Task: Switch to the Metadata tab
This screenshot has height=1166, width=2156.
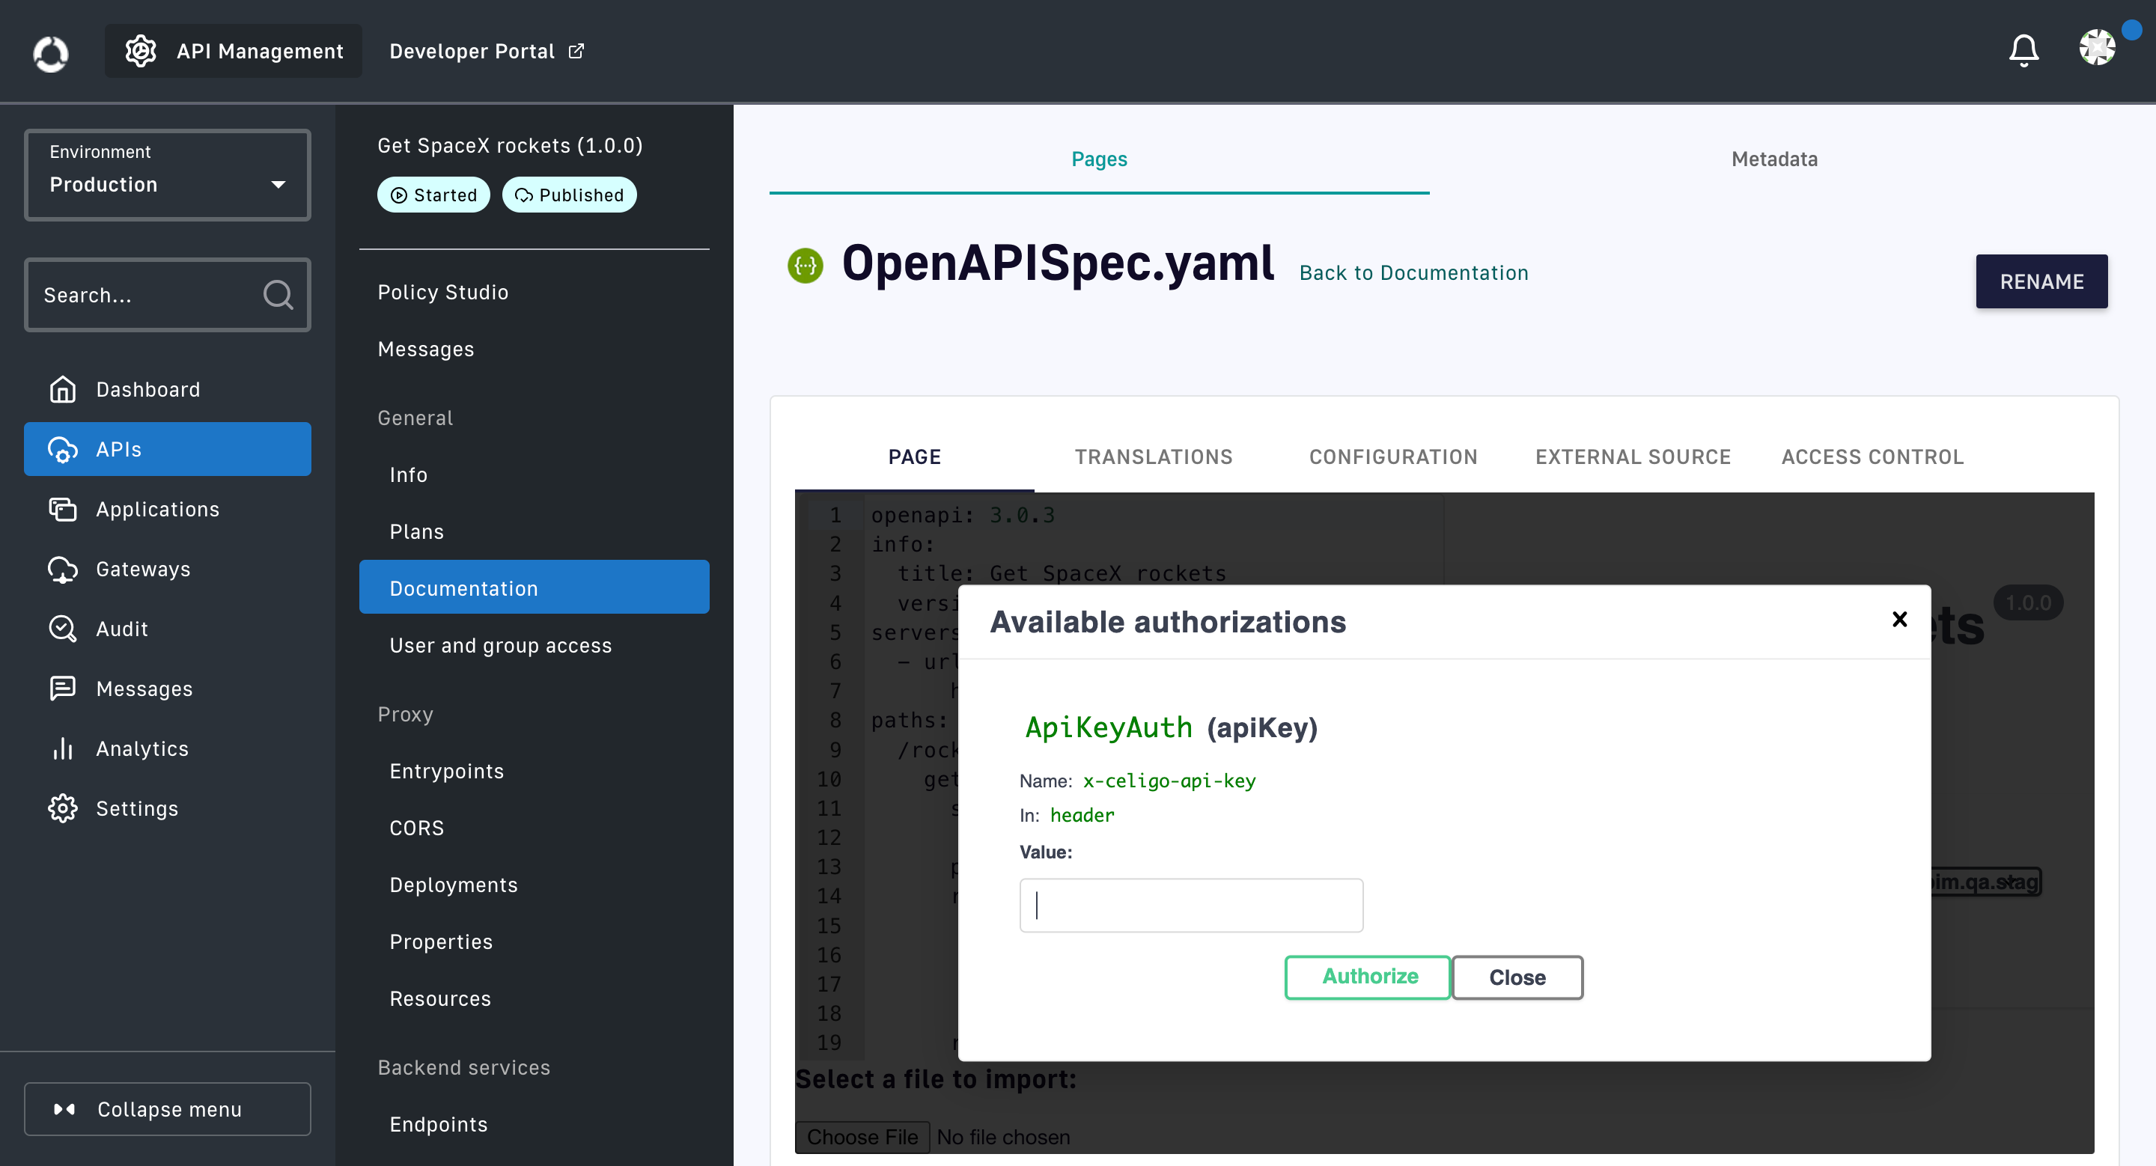Action: point(1774,159)
